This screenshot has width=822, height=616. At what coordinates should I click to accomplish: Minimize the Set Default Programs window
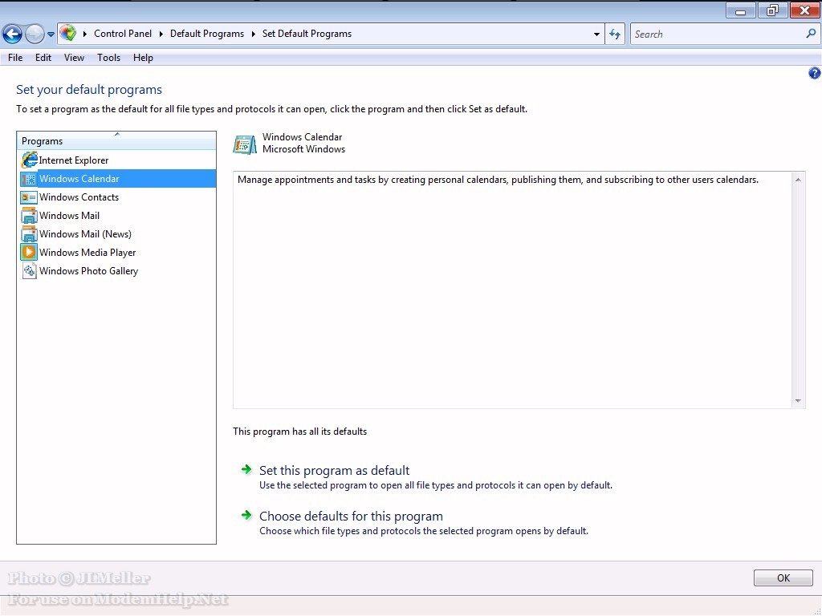[x=740, y=10]
